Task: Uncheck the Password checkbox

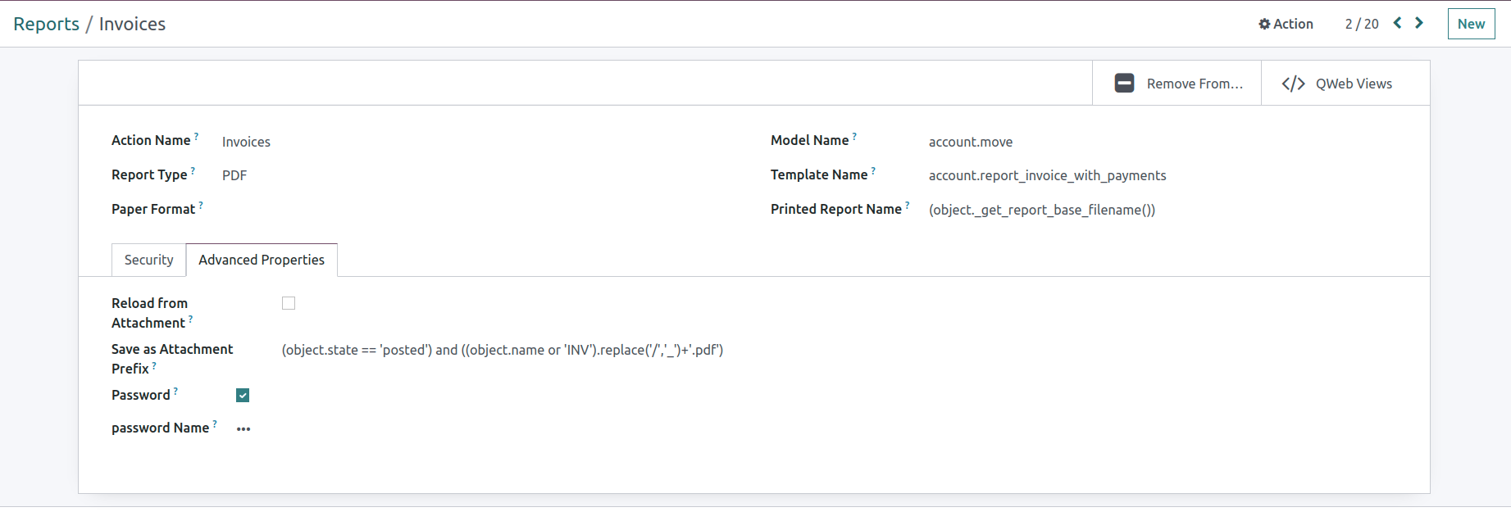Action: [243, 396]
